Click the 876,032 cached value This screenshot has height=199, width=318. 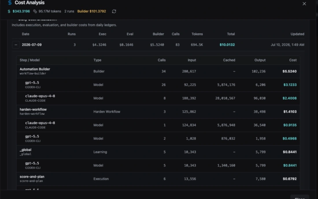(228, 139)
